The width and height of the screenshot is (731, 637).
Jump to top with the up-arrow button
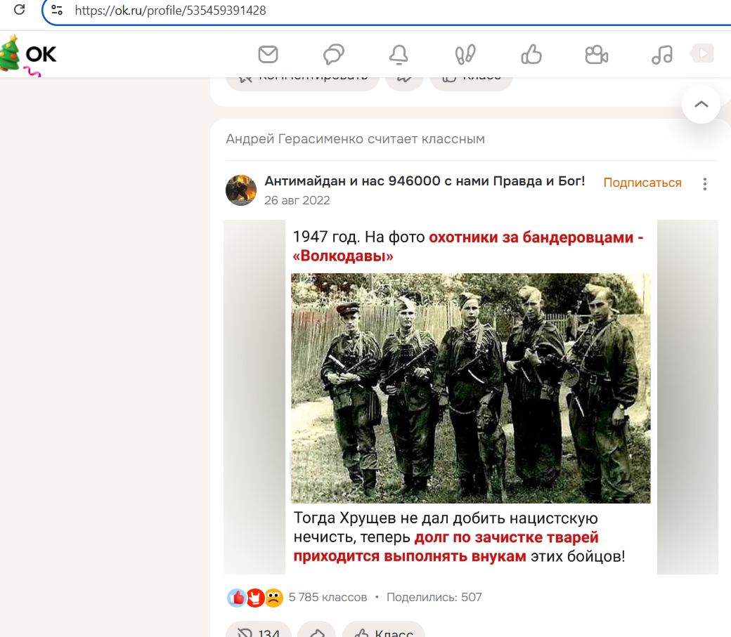701,105
